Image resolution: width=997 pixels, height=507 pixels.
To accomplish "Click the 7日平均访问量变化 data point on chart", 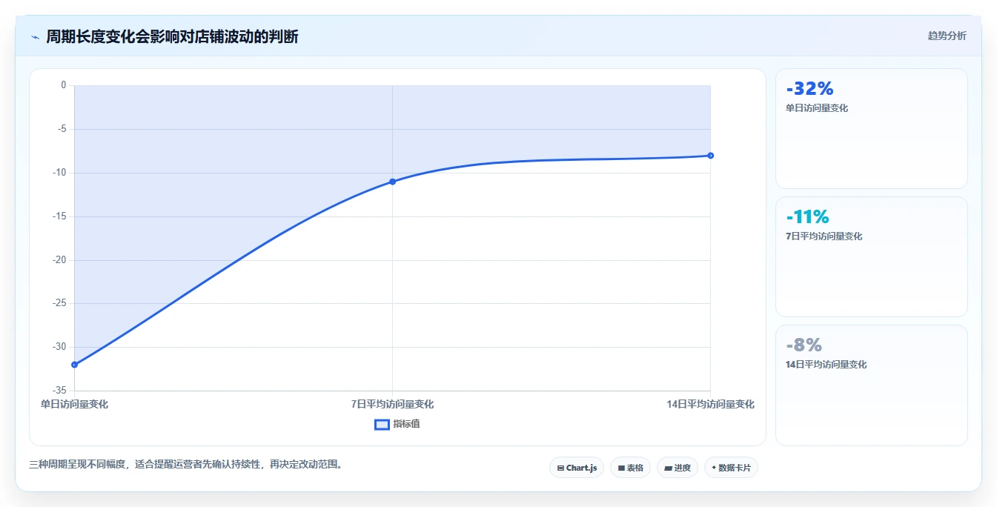I will pos(392,182).
